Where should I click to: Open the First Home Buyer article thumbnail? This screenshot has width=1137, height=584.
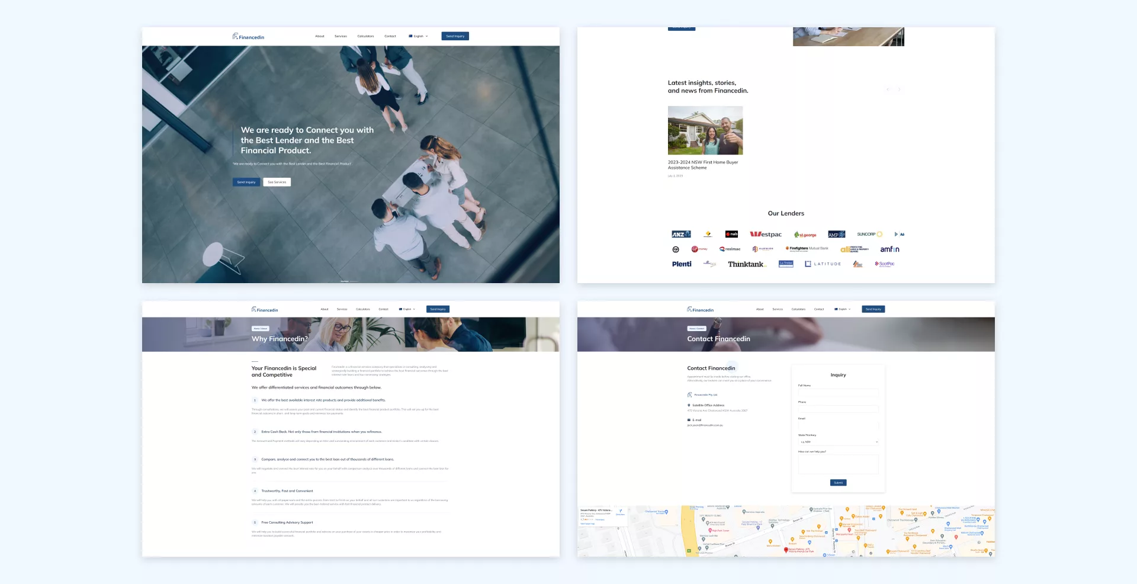705,130
